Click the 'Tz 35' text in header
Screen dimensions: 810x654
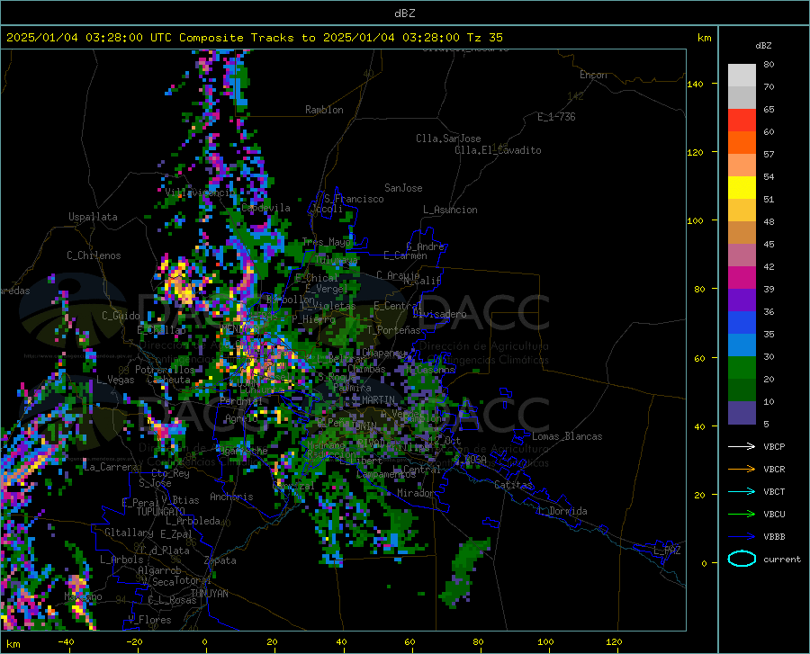click(484, 38)
